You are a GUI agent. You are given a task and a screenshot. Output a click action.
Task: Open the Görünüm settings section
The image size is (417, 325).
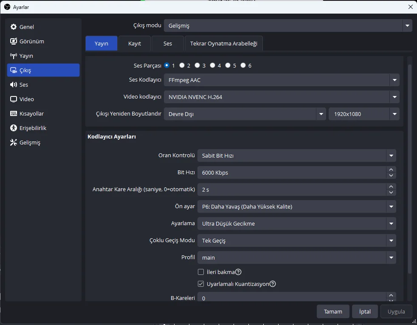[x=43, y=41]
